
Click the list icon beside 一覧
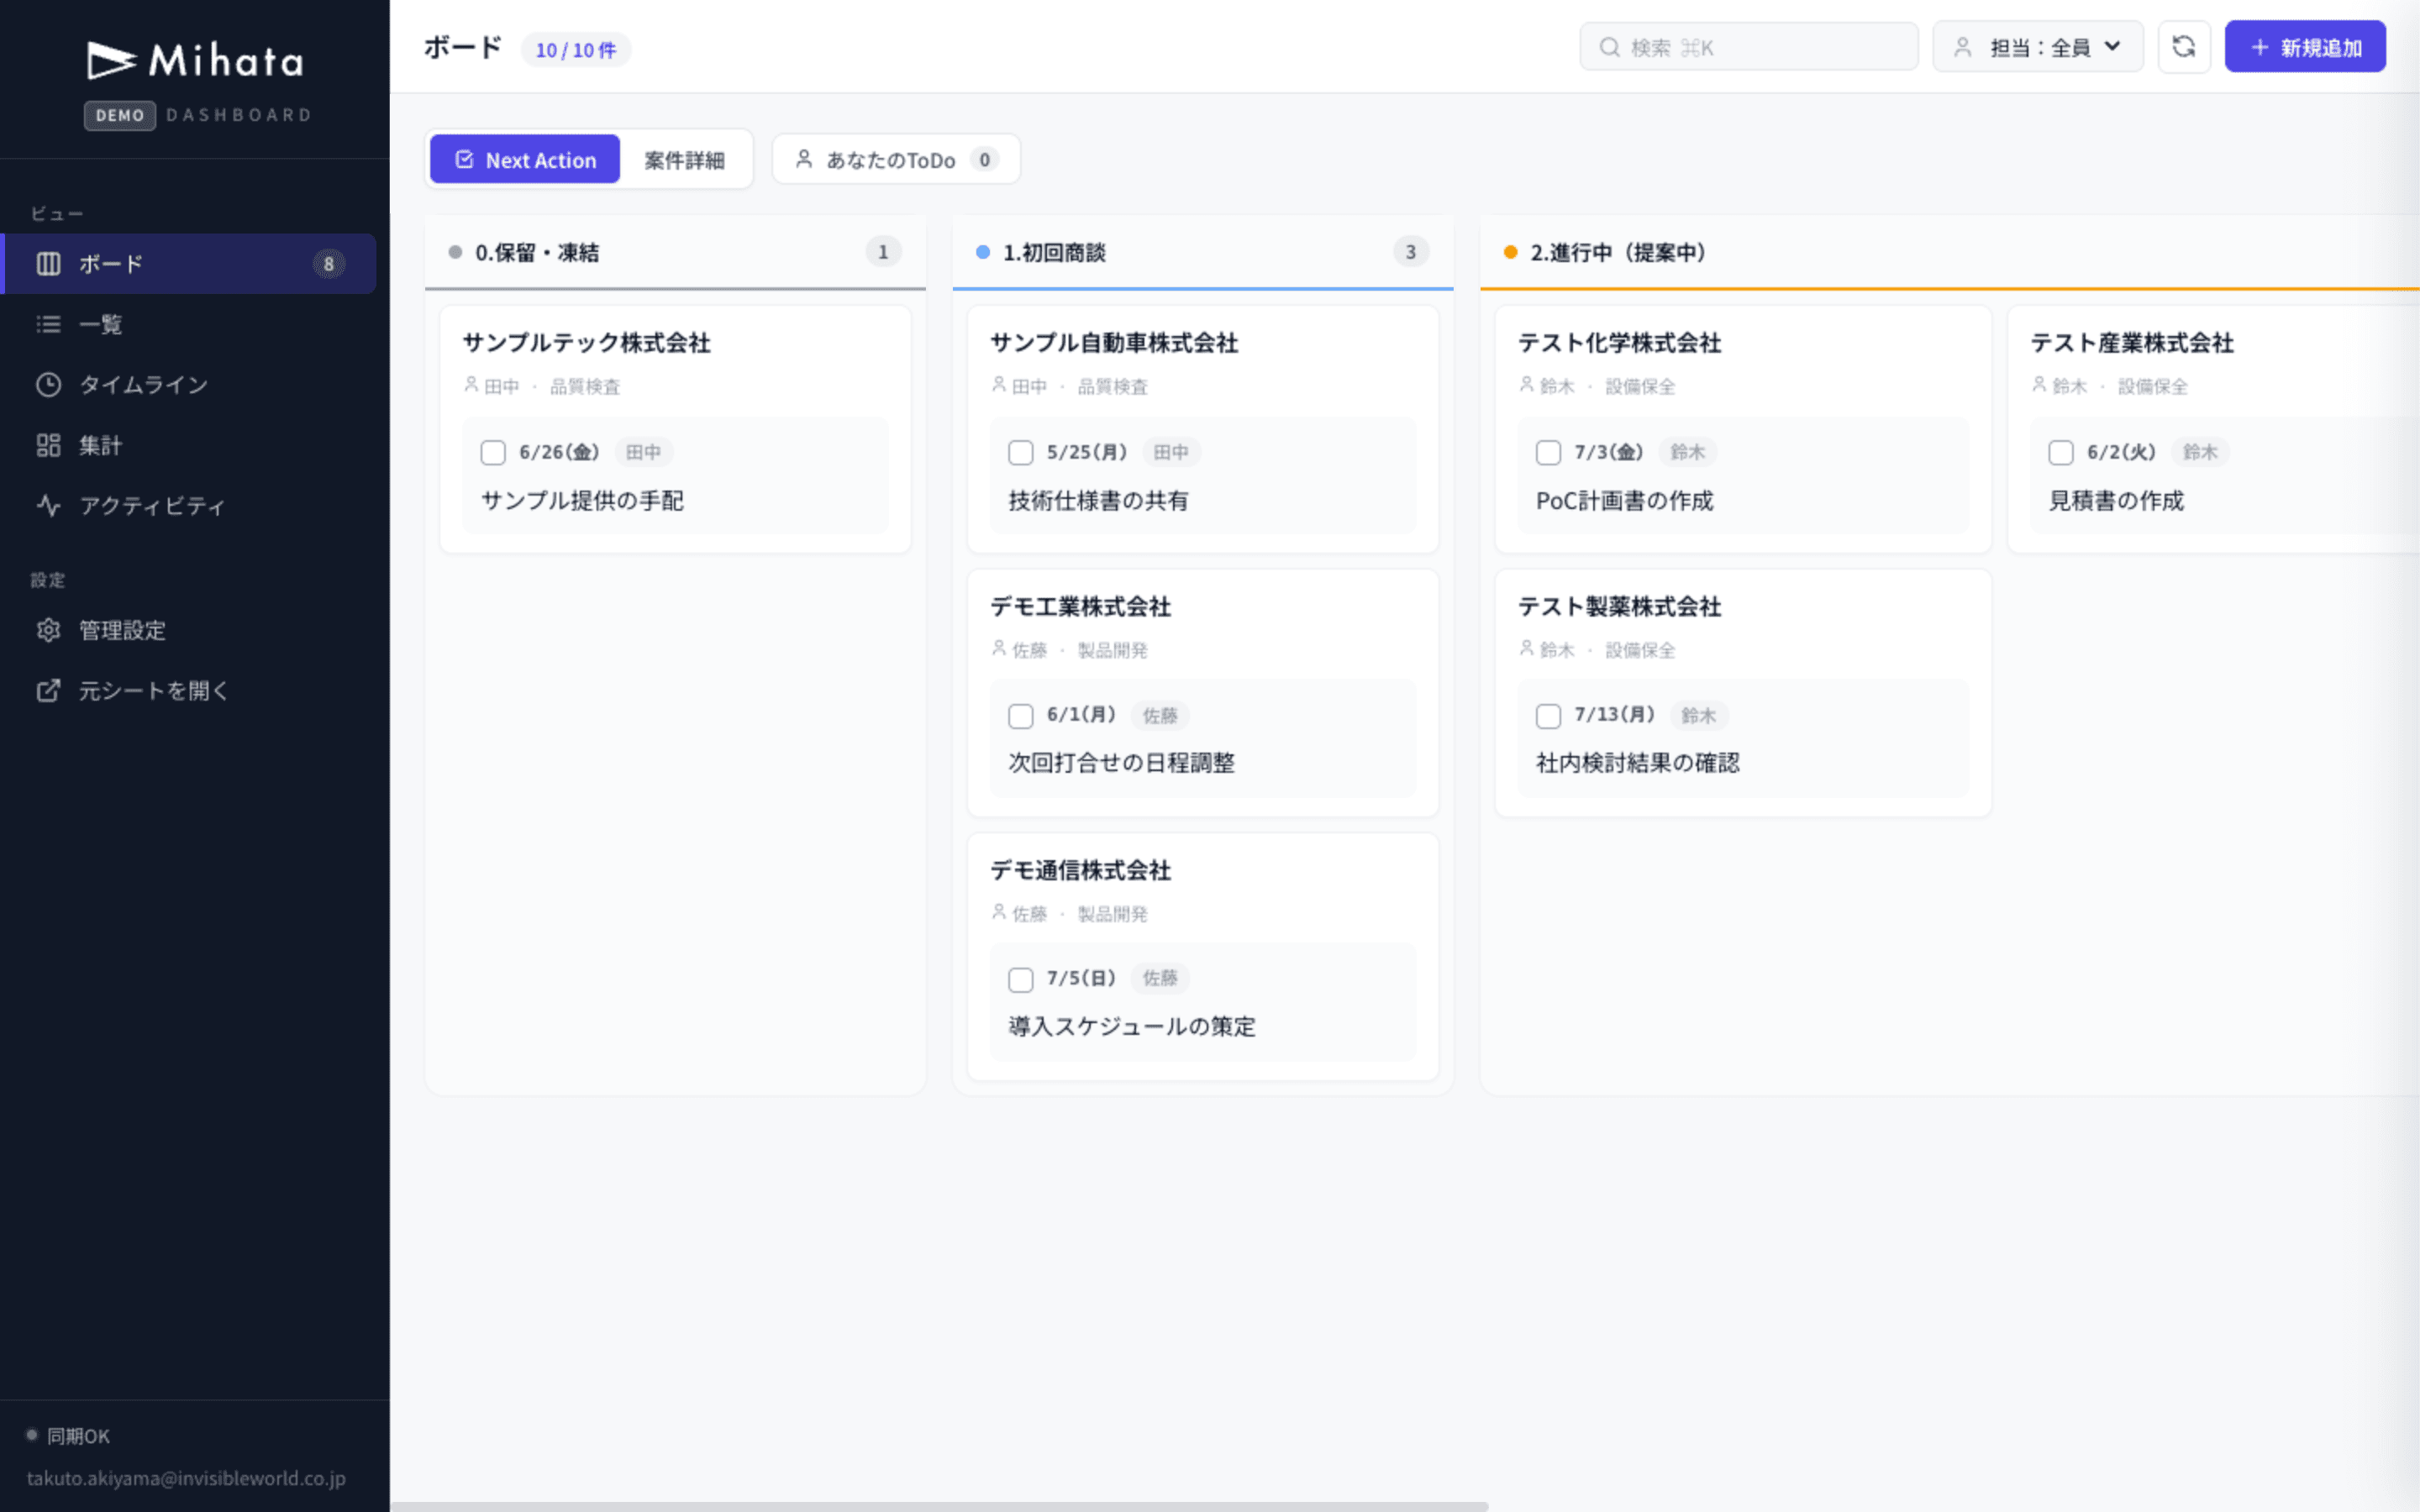pos(48,324)
